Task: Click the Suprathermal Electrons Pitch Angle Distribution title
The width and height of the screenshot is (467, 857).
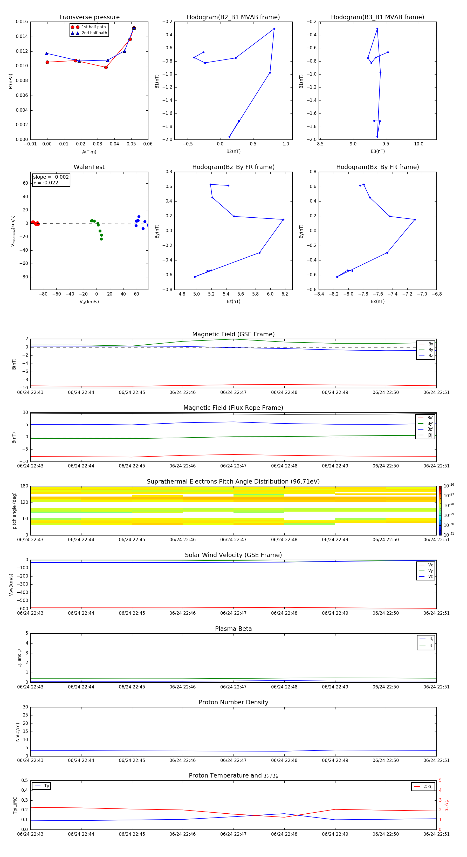Action: pyautogui.click(x=233, y=482)
